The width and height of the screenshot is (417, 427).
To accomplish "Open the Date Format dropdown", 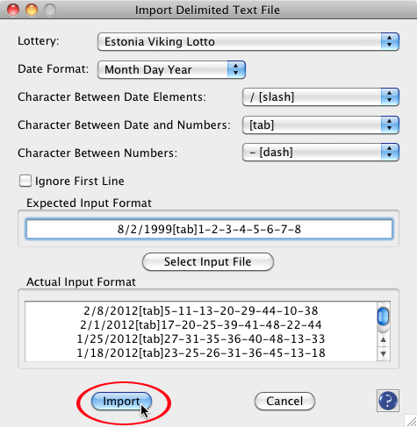I will click(171, 69).
